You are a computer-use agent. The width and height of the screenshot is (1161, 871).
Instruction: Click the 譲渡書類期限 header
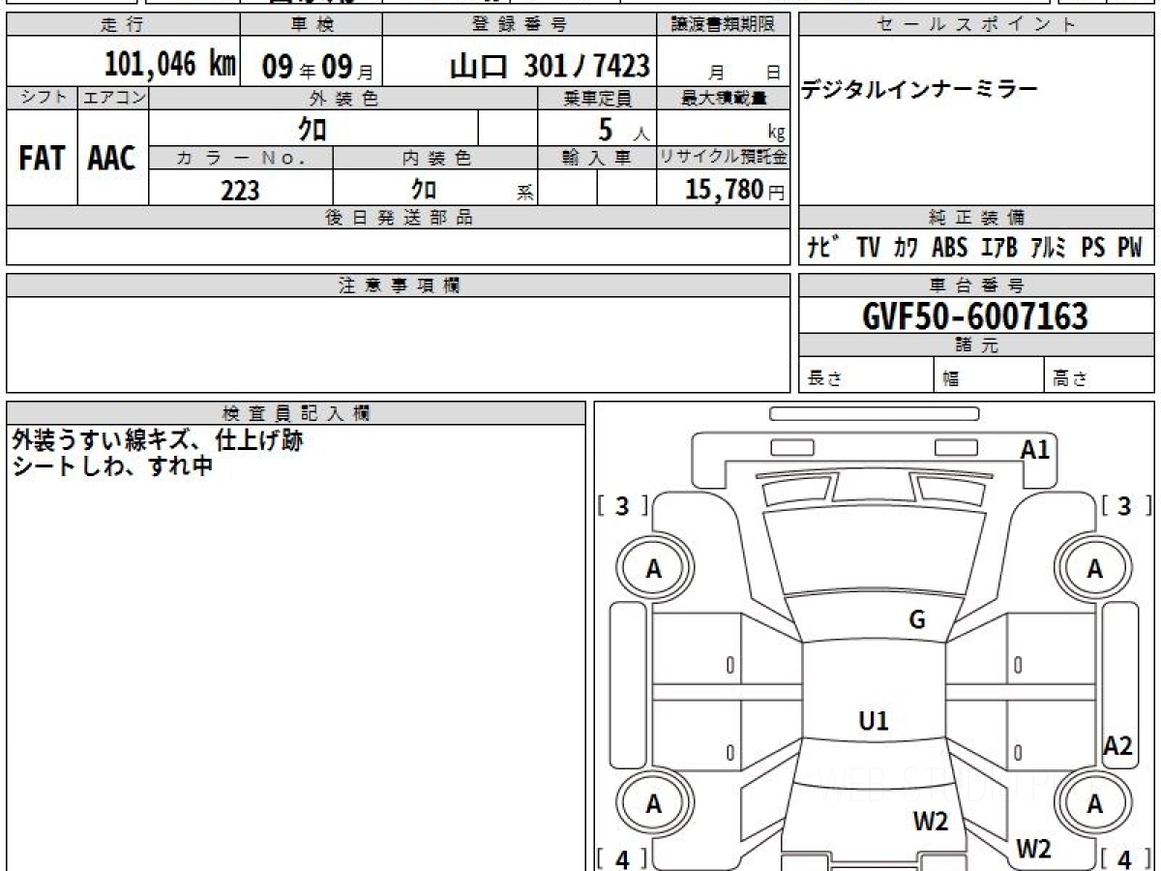point(724,25)
